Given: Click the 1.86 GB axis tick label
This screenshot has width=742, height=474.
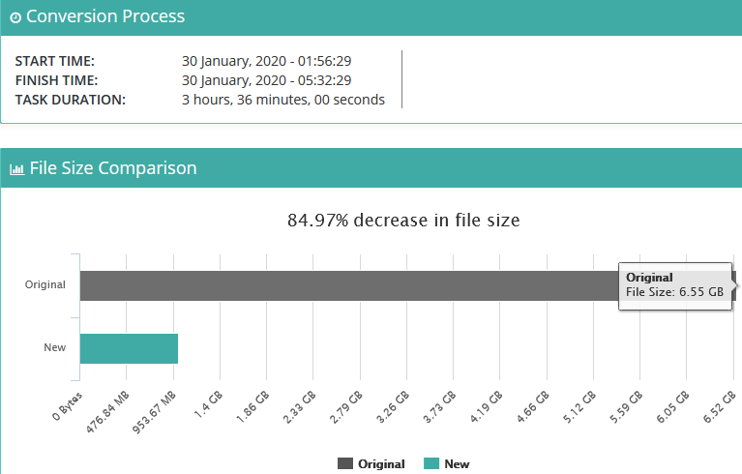Looking at the screenshot, I should [x=252, y=407].
